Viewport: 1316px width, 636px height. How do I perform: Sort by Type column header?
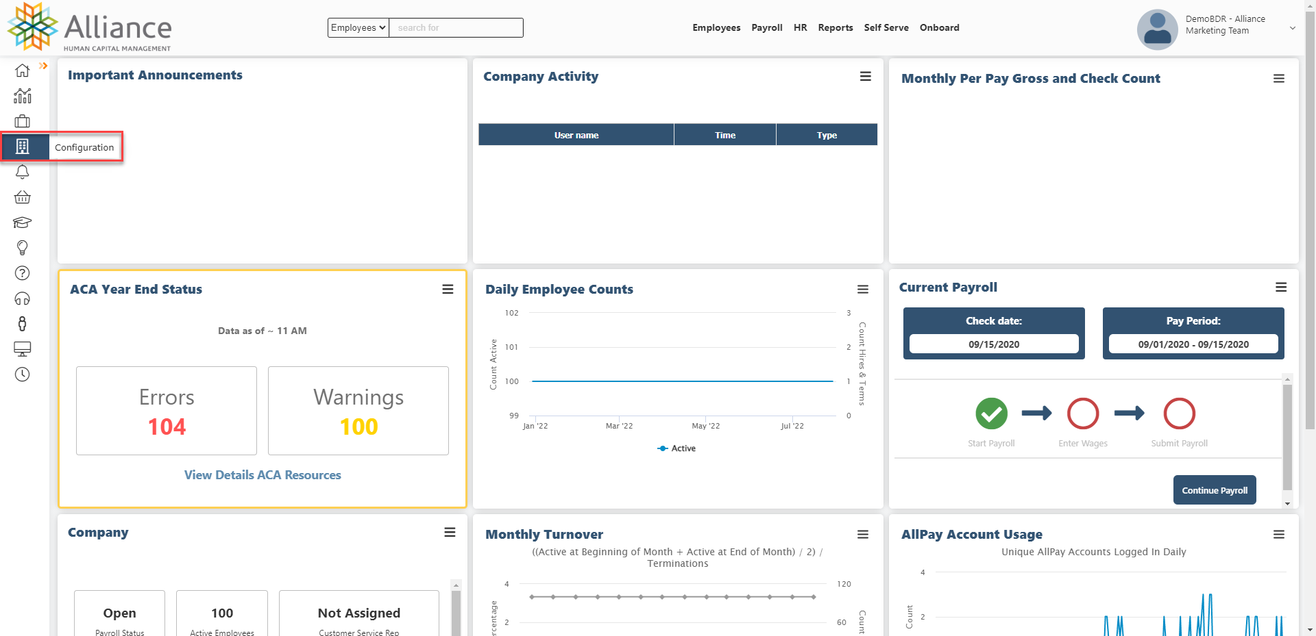827,135
